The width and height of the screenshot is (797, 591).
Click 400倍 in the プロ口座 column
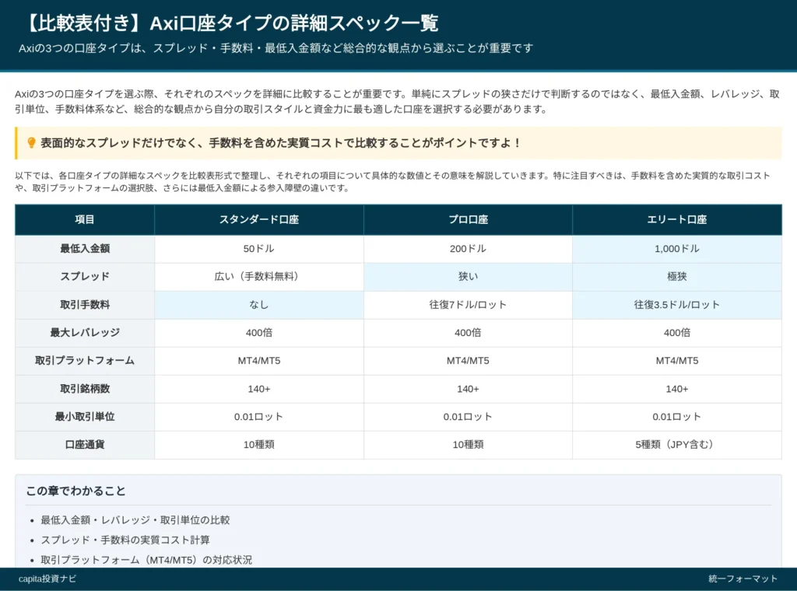point(468,333)
